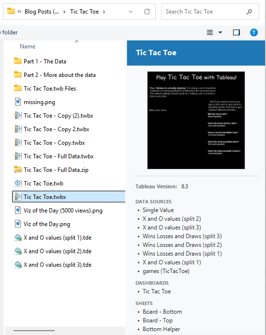The width and height of the screenshot is (266, 335).
Task: Click the Tic Tac Toe breadcrumb segment
Action: coord(85,12)
